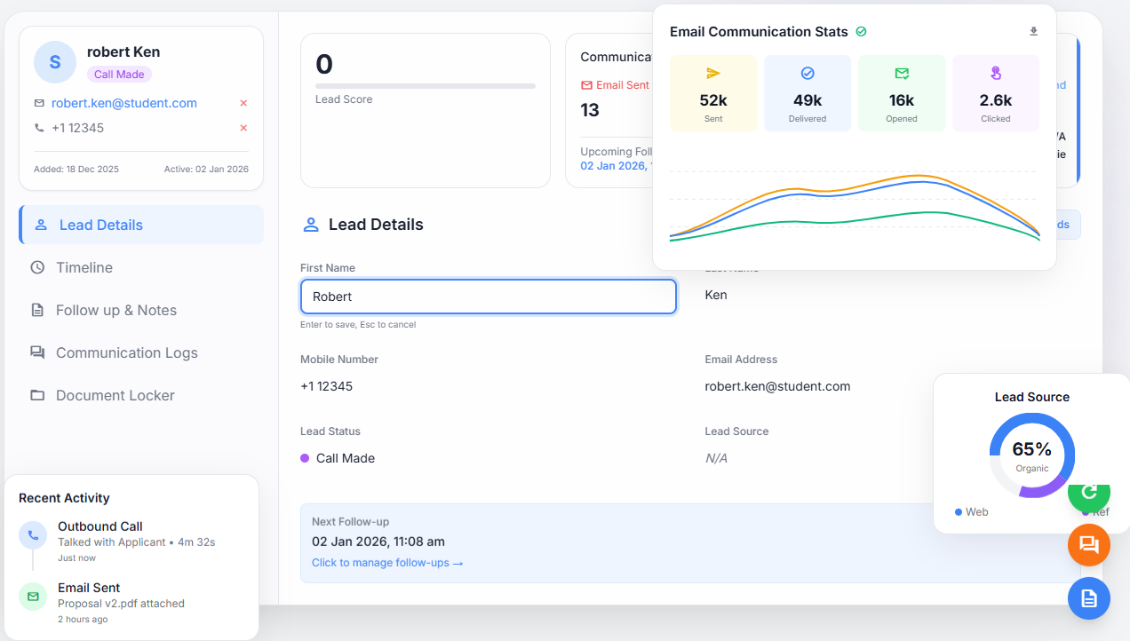The width and height of the screenshot is (1130, 641).
Task: Click the Sent 52k stat card
Action: point(713,93)
